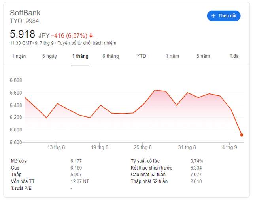
Task: Switch to the 5 ngày tab
Action: coord(49,56)
